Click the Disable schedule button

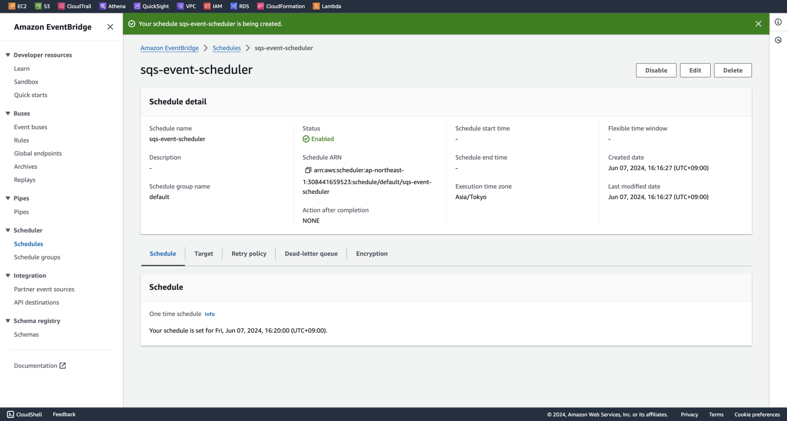click(x=656, y=70)
